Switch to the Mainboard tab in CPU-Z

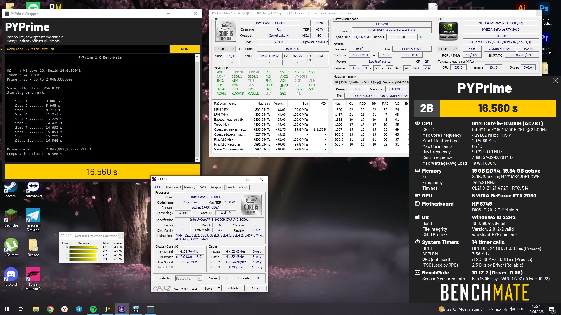[173, 187]
